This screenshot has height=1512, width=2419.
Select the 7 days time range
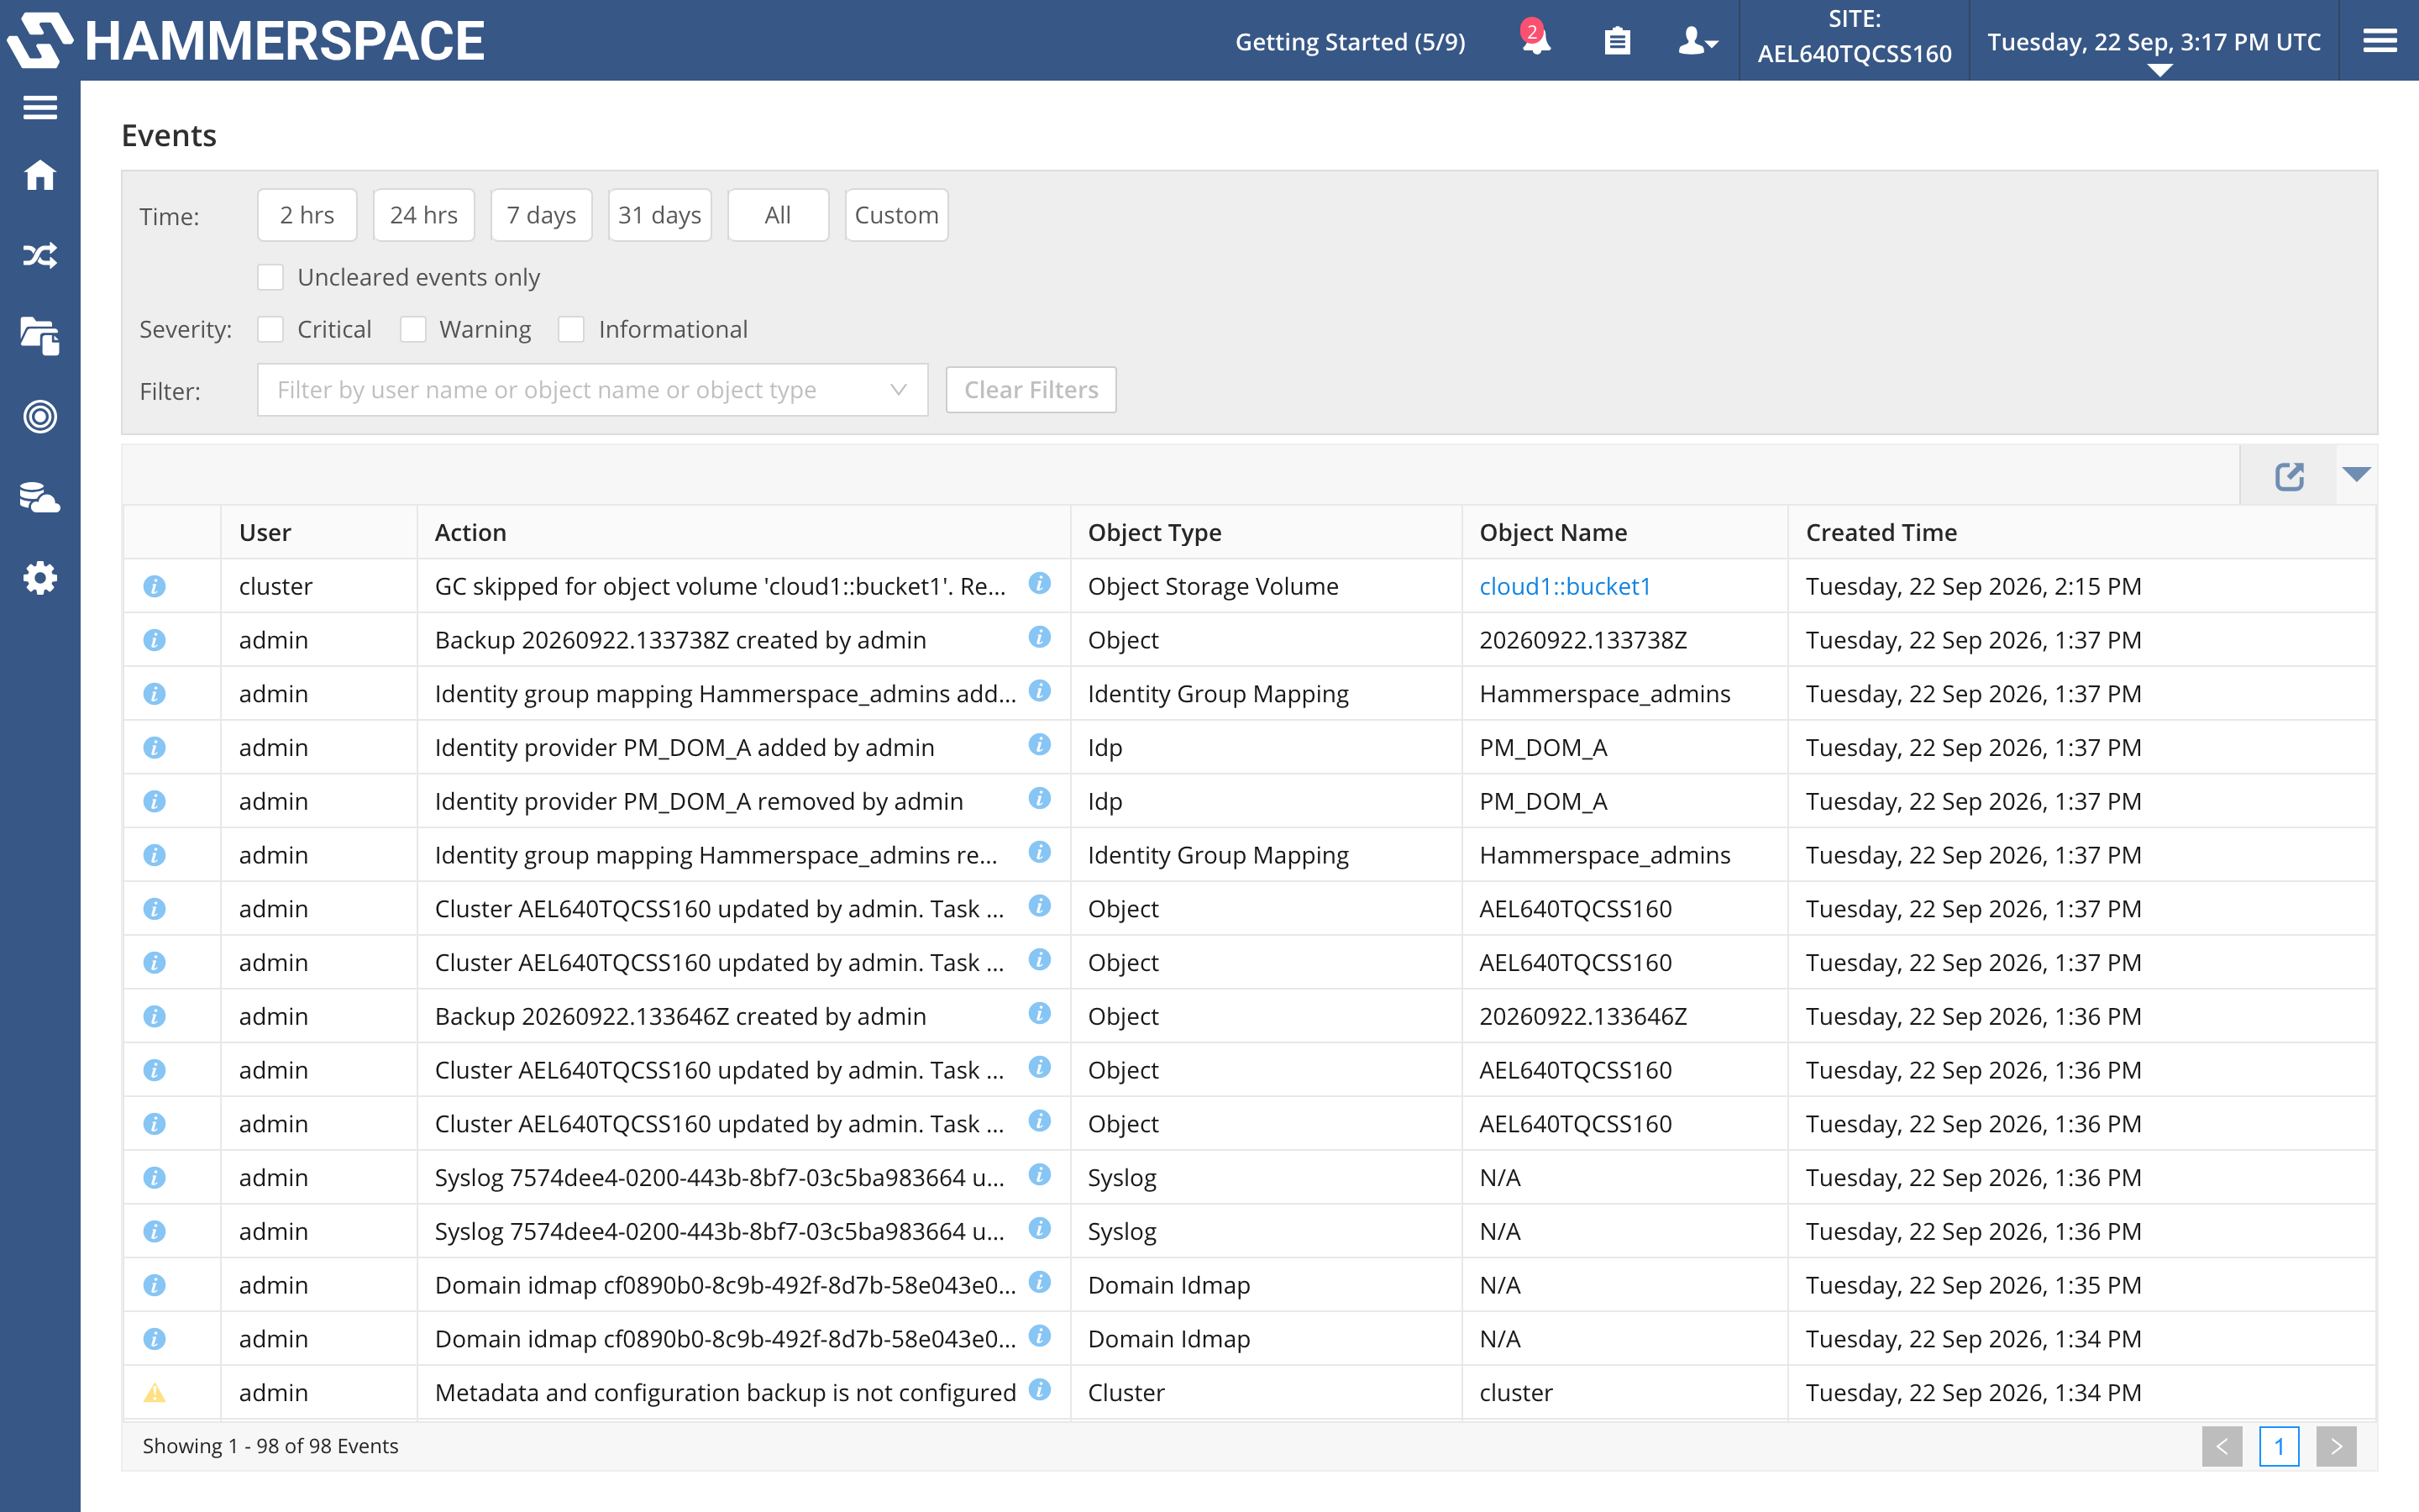point(542,215)
